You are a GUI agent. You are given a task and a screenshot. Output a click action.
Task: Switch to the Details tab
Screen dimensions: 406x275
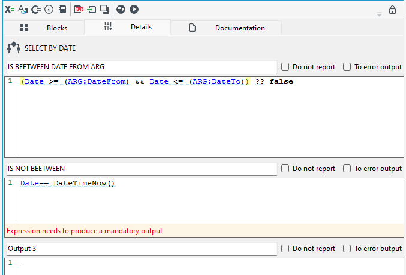coord(127,27)
